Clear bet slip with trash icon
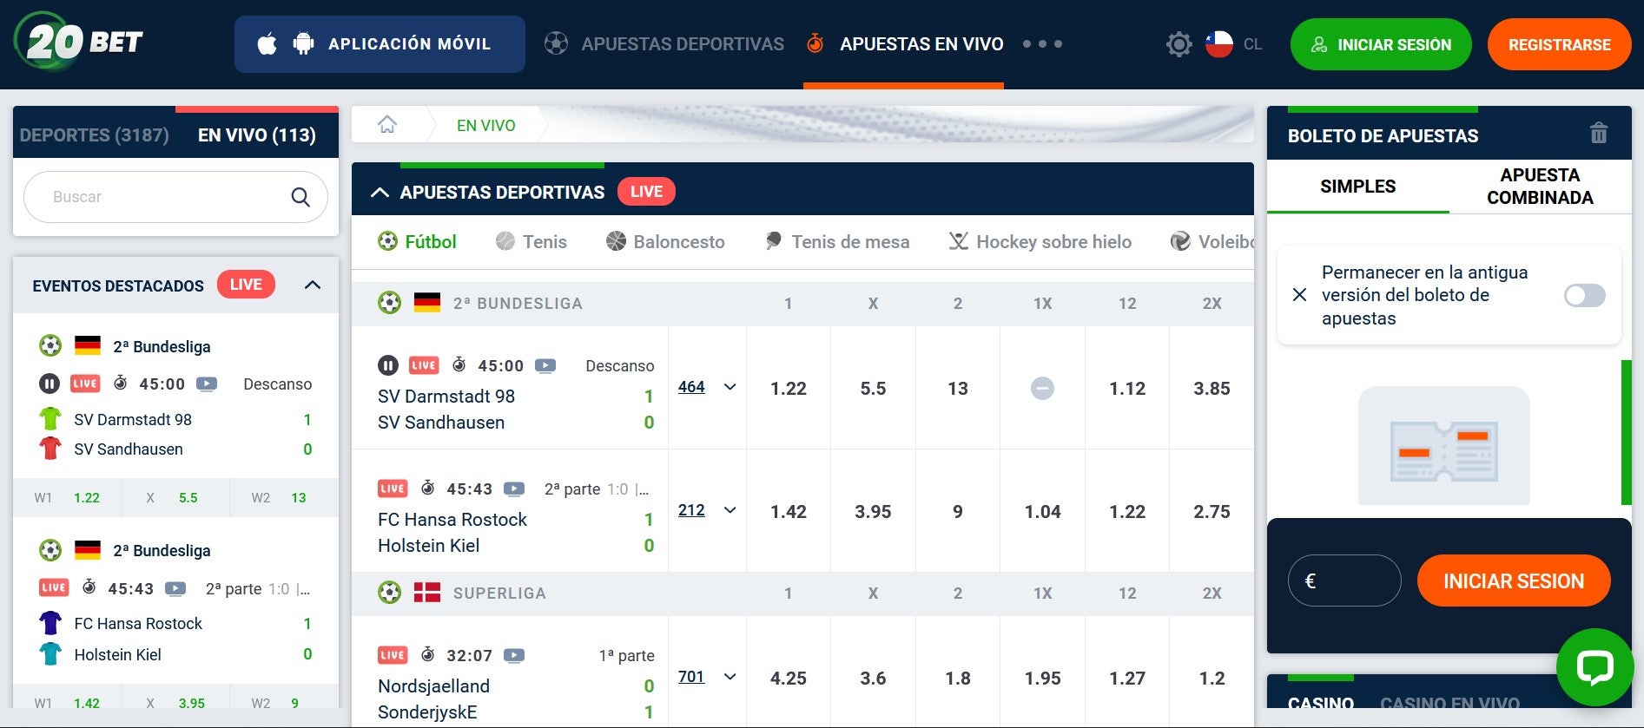Screen dimensions: 1644x728 click(1598, 134)
